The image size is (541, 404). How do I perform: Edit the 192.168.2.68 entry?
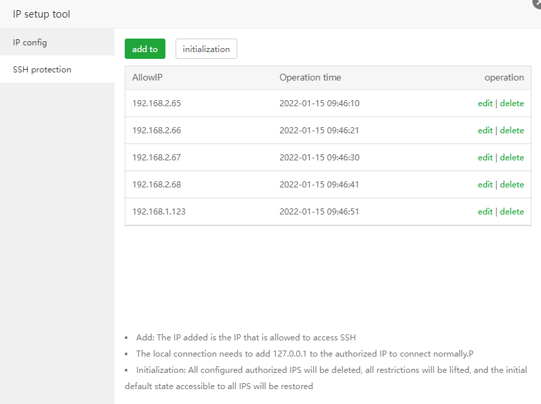click(485, 185)
